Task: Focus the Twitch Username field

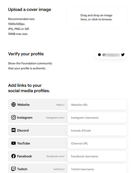Action: click(x=97, y=168)
